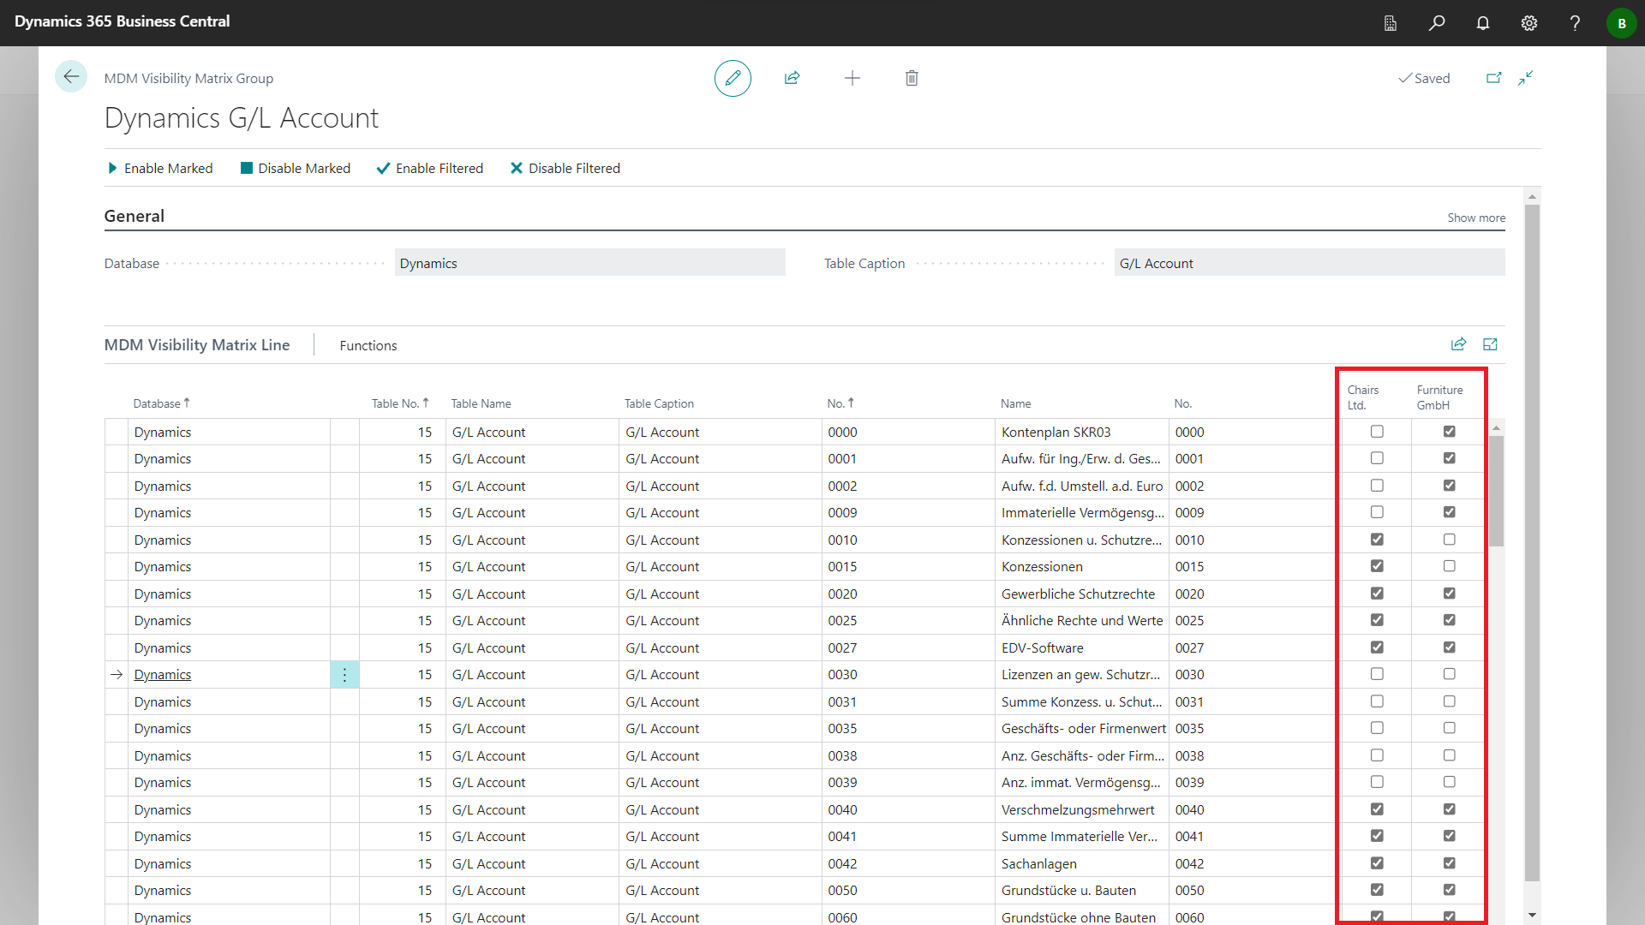Screen dimensions: 1645x925
Task: Select the Gewerbliche Schutzrechte name cell
Action: click(x=1081, y=594)
